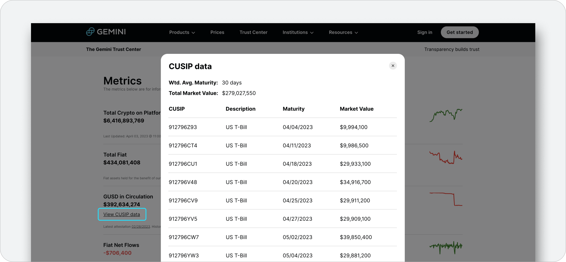Select CUSIP 912796YV5 cell

point(183,219)
